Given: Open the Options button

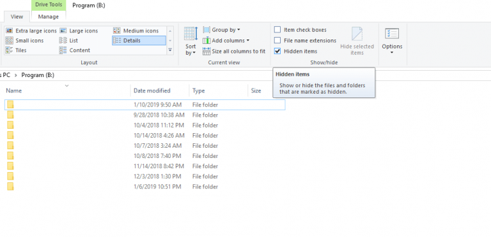Looking at the screenshot, I should 392,41.
